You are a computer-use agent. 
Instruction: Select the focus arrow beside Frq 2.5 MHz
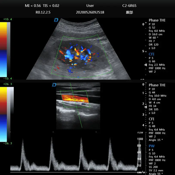pyautogui.click(x=146, y=65)
